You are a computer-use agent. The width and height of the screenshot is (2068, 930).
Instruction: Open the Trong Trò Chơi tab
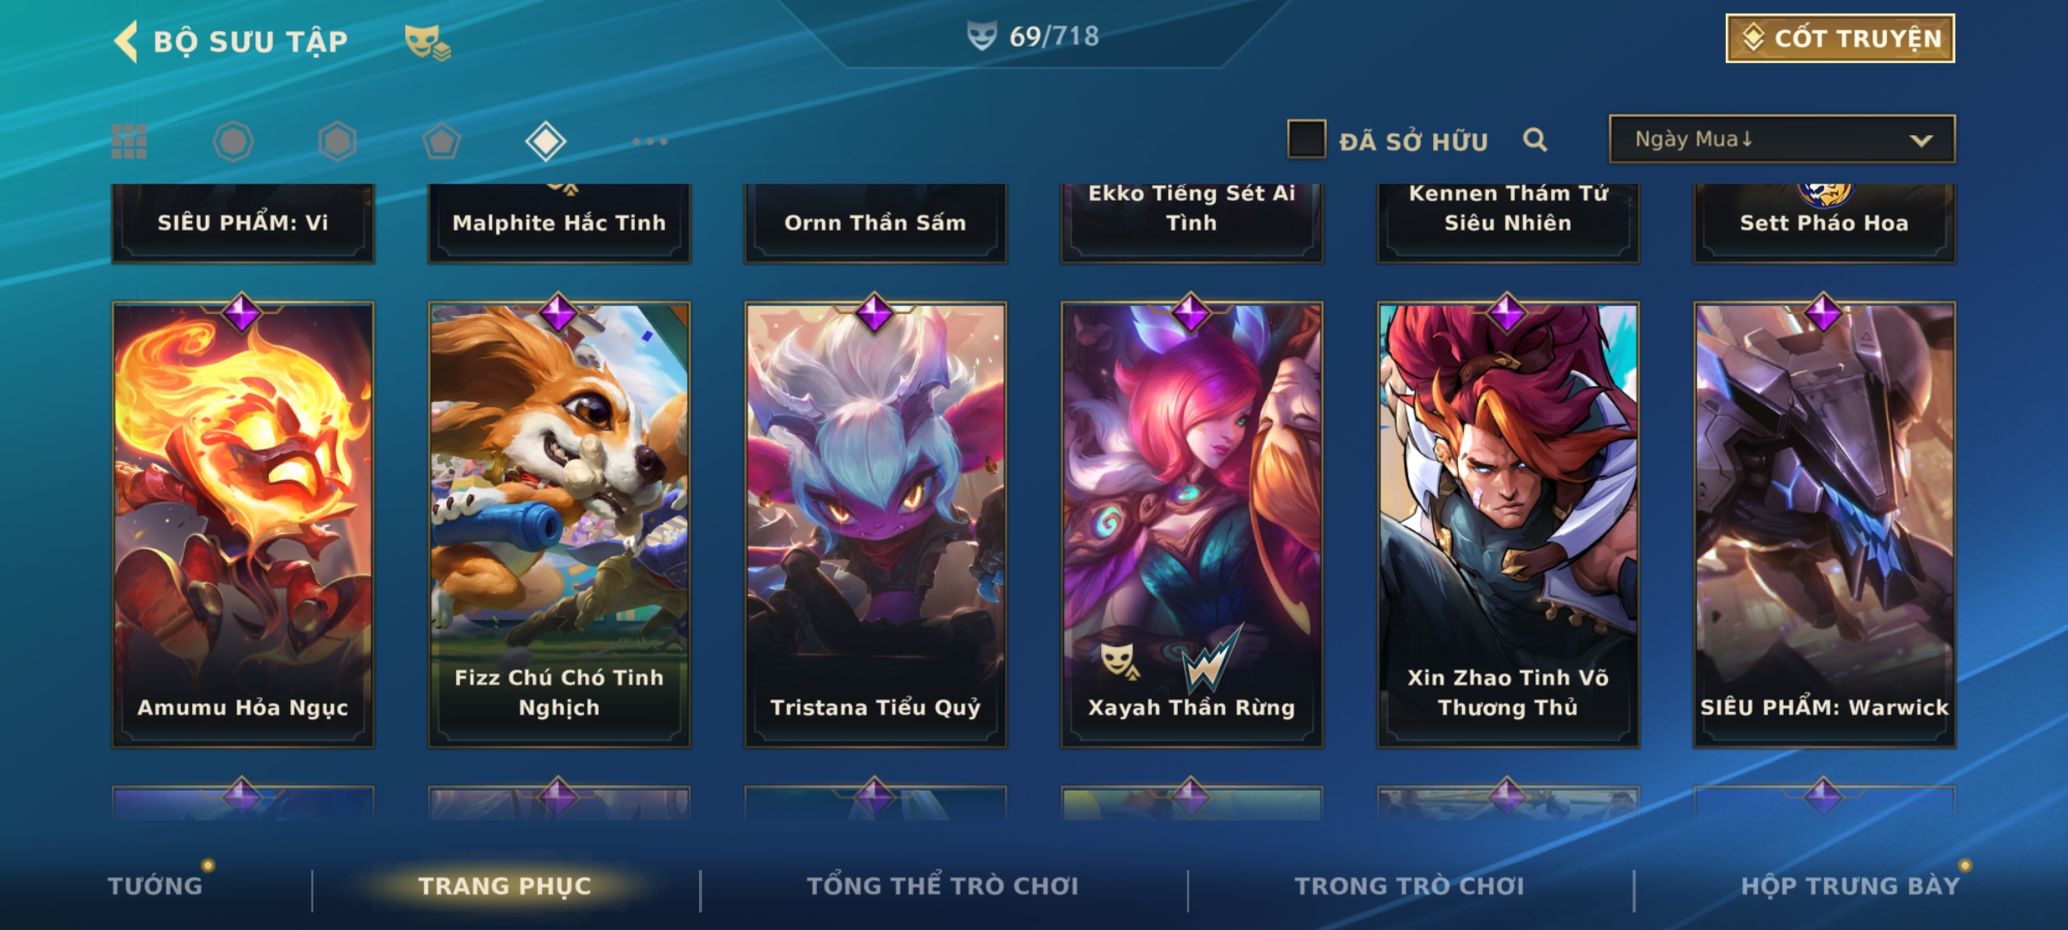(x=1410, y=885)
